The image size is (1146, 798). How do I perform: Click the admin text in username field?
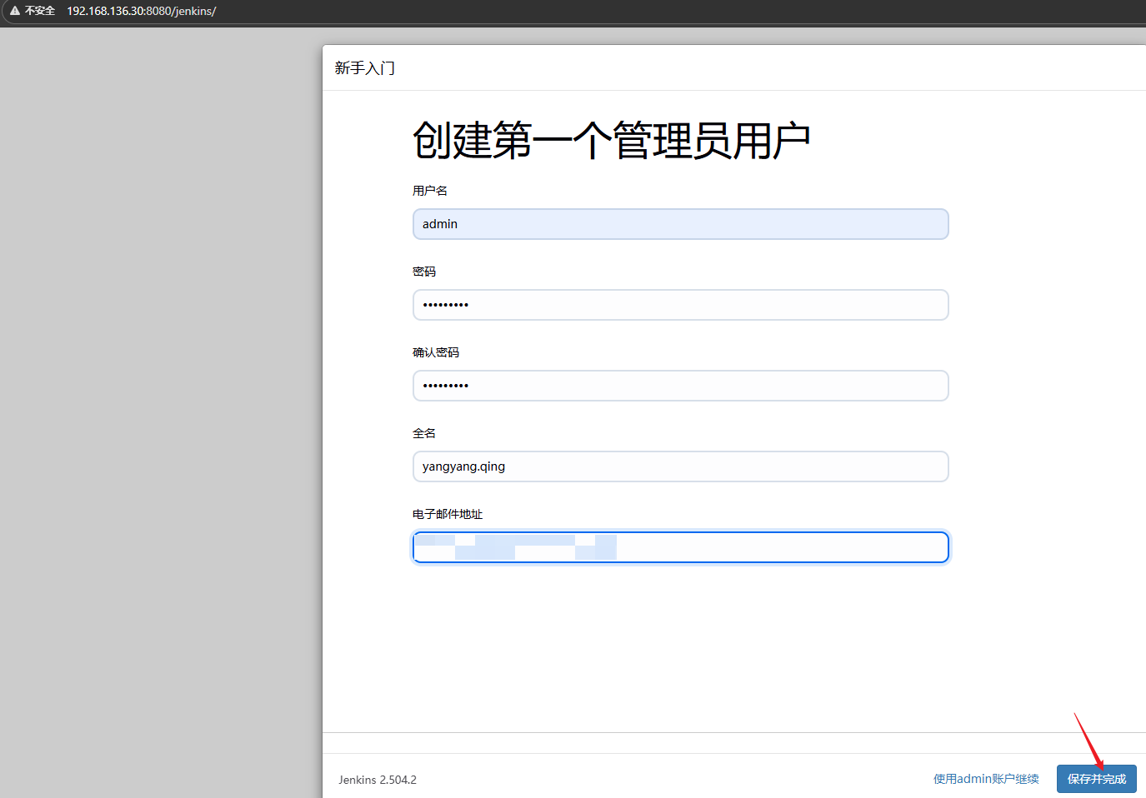click(x=439, y=224)
